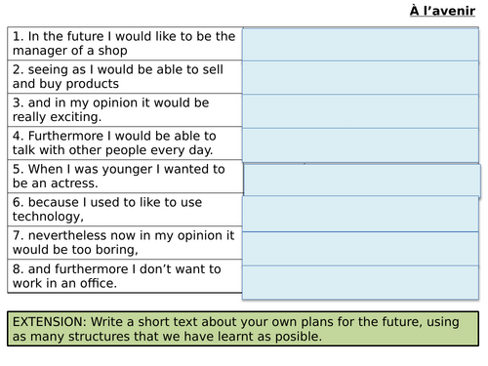Click the blue answer box beside sentence 3
Screen dimensions: 488x366
pyautogui.click(x=360, y=111)
